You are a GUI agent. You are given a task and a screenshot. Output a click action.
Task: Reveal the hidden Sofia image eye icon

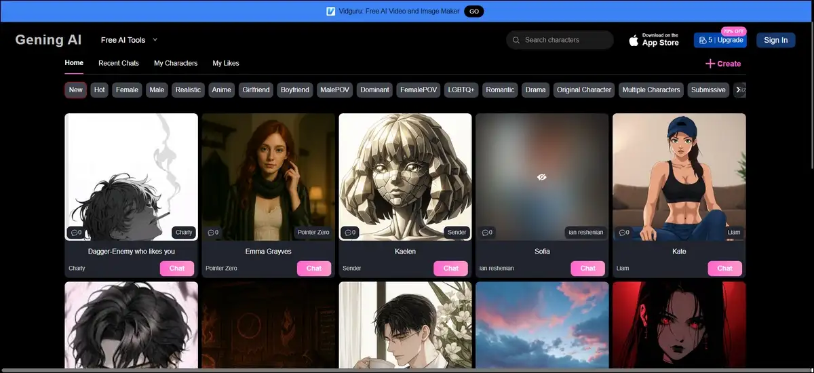pyautogui.click(x=541, y=177)
